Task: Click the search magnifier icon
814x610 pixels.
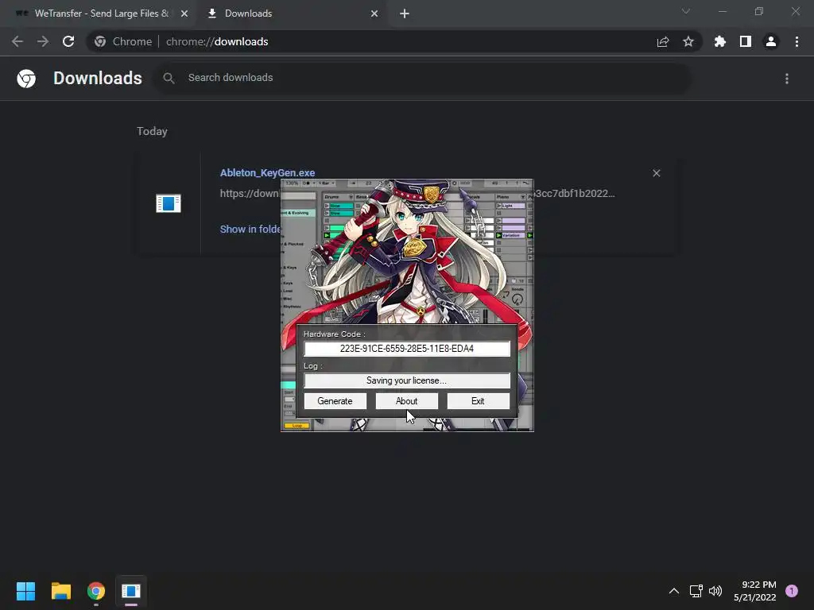Action: (169, 79)
